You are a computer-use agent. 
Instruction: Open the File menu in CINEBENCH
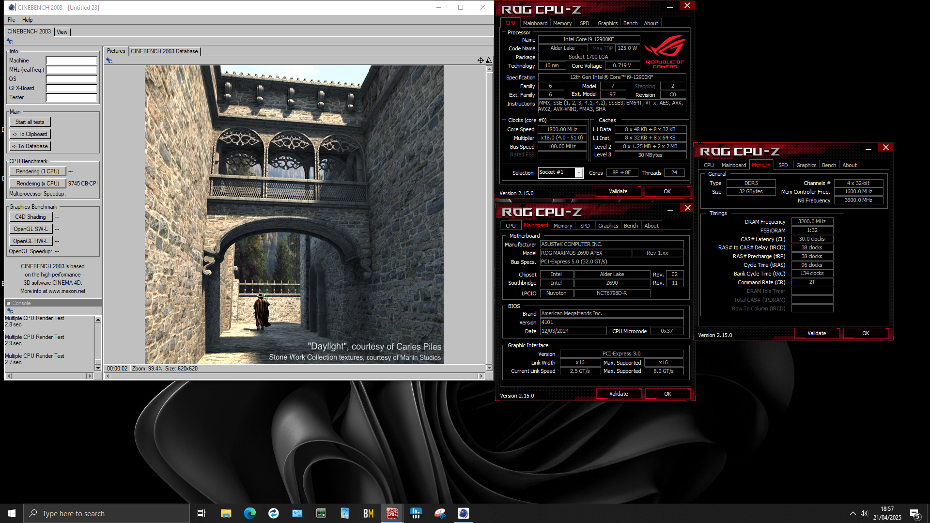pos(12,20)
